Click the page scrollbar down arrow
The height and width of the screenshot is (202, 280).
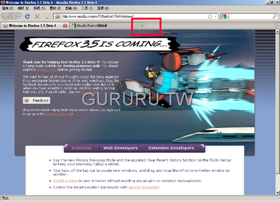(x=278, y=193)
